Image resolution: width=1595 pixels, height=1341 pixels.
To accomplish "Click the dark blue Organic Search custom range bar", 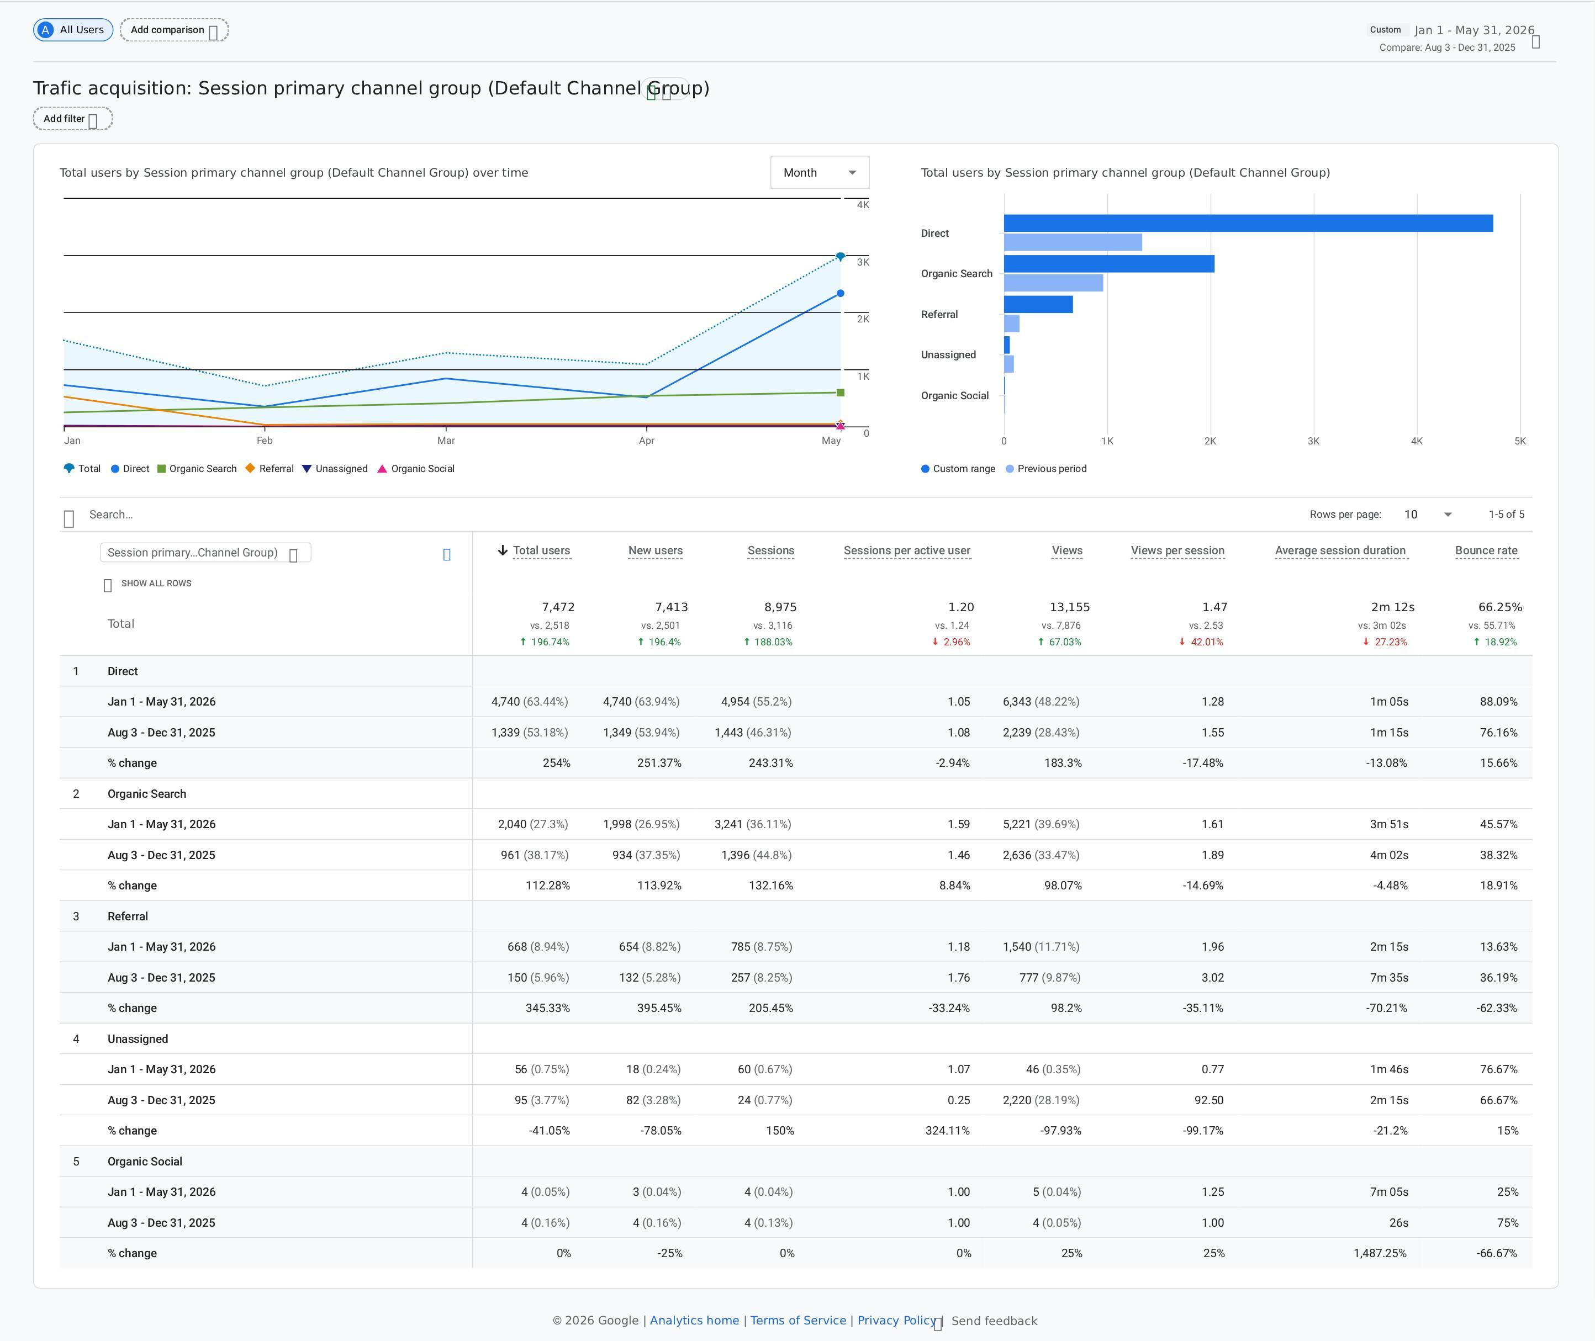I will pos(1109,264).
